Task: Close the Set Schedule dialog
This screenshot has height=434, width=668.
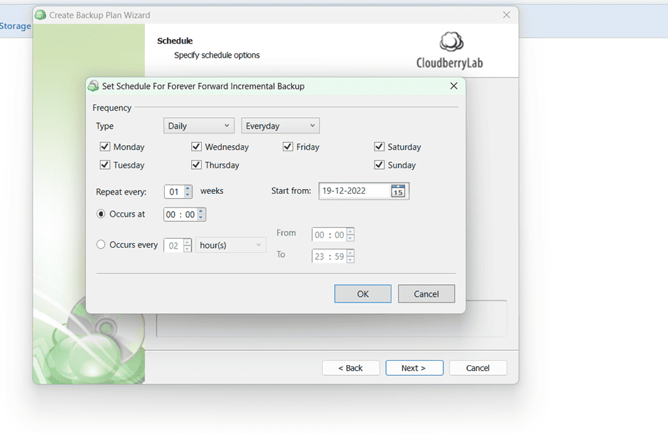Action: coord(453,86)
